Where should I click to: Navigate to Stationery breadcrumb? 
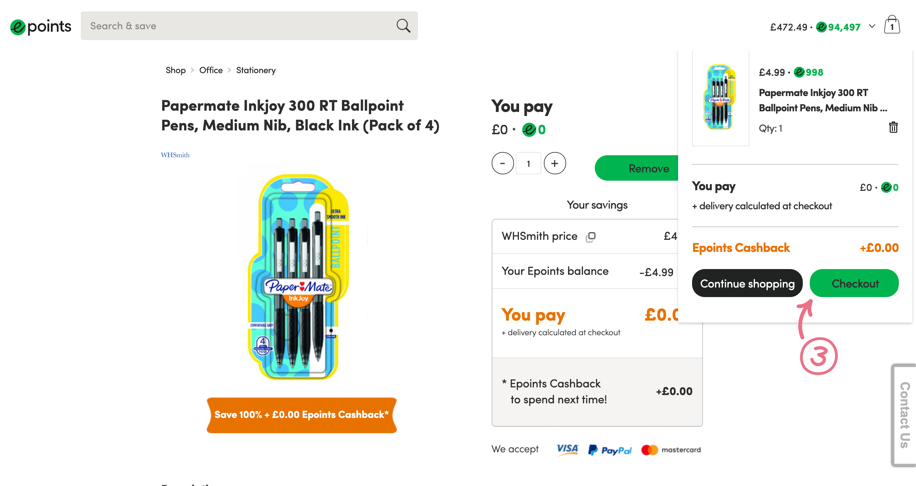click(x=256, y=70)
